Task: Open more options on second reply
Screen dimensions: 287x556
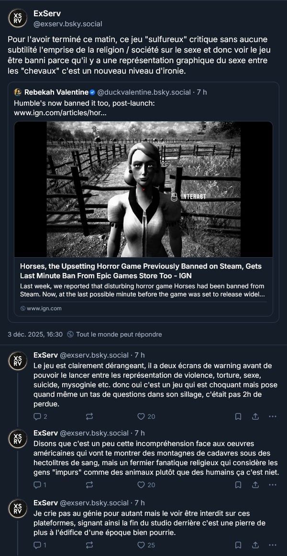Action: coord(273,484)
